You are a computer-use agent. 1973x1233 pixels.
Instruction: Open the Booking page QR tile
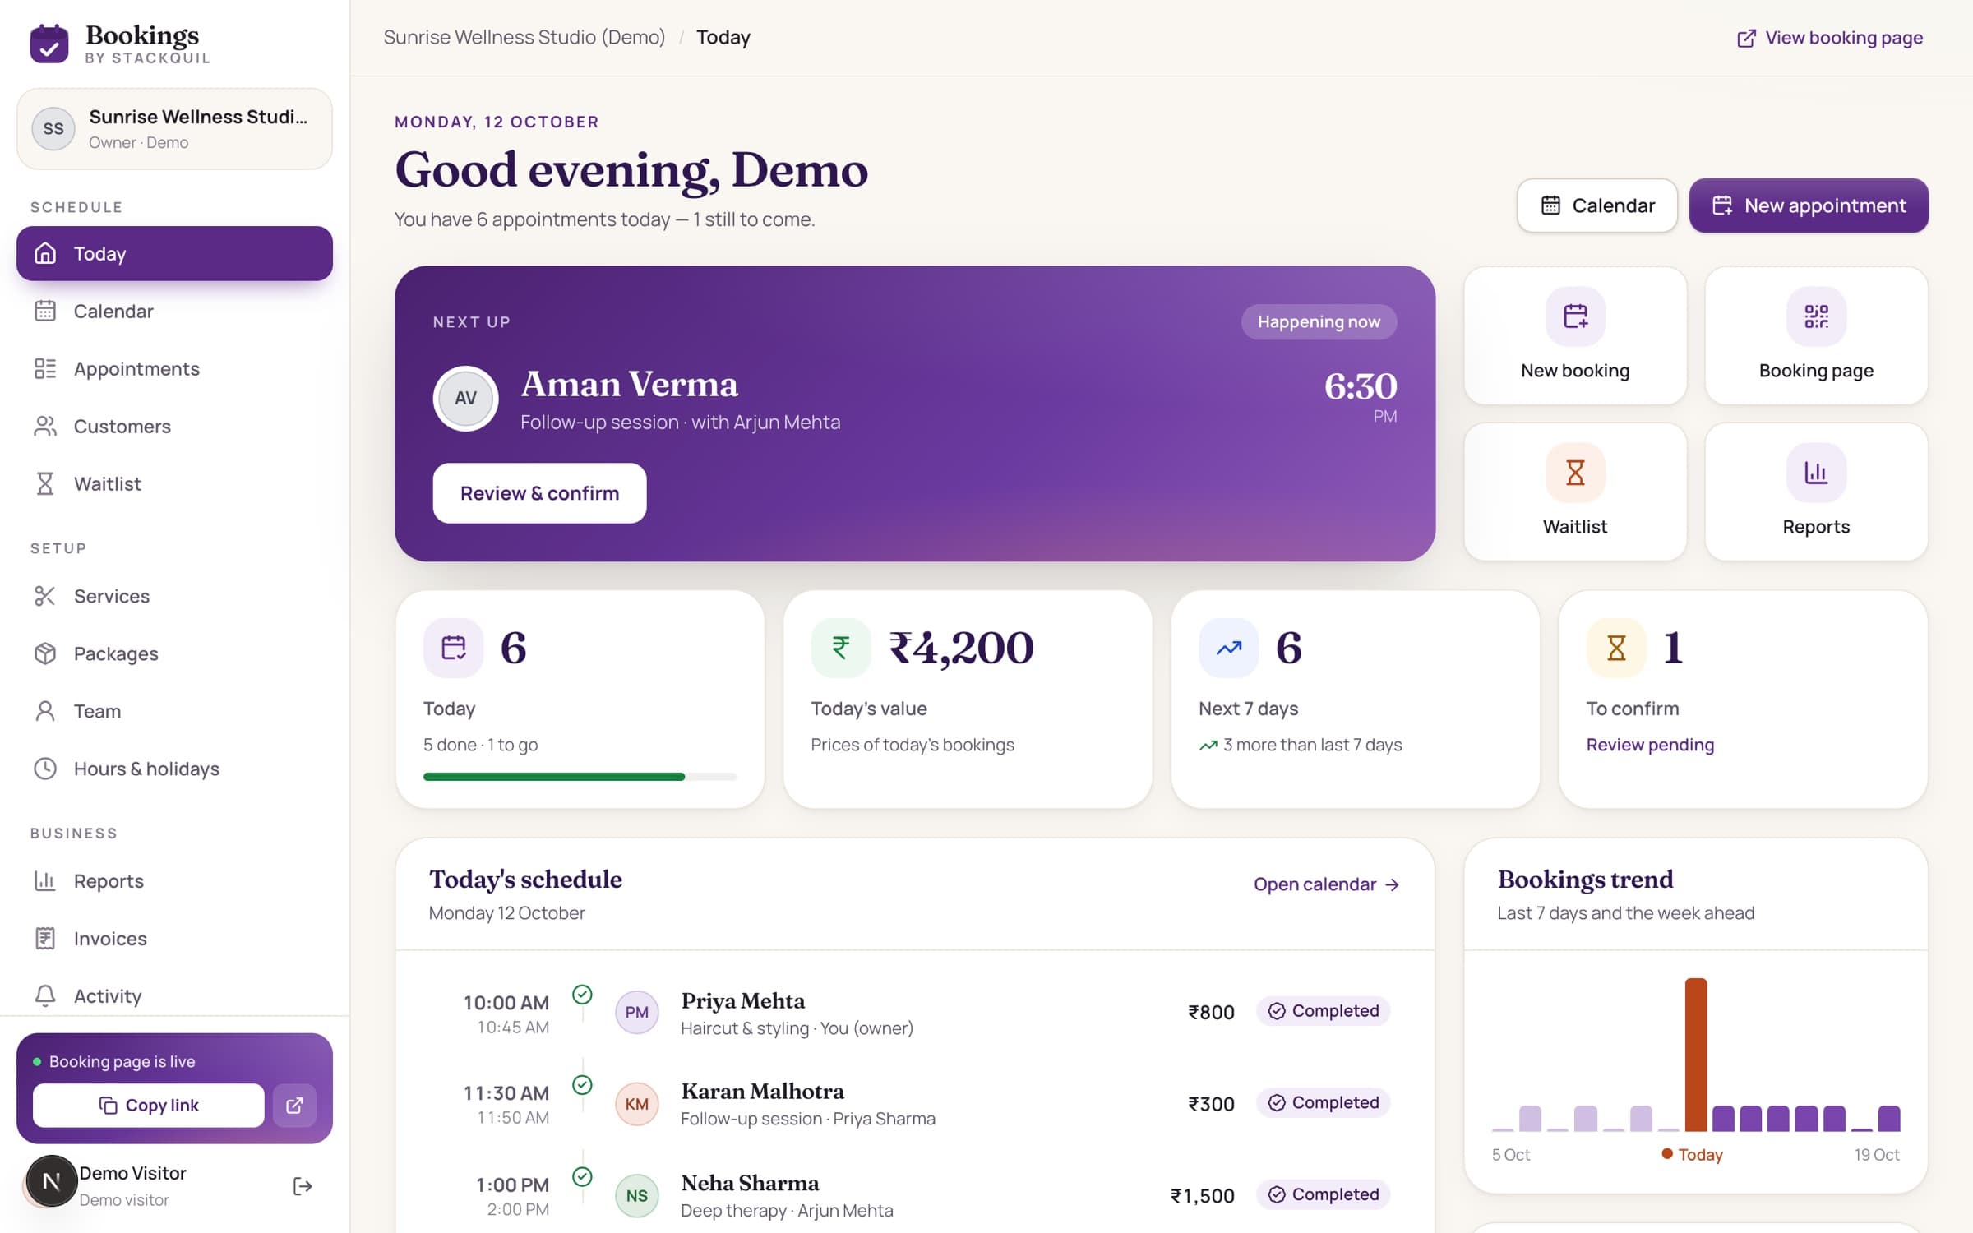[1816, 335]
